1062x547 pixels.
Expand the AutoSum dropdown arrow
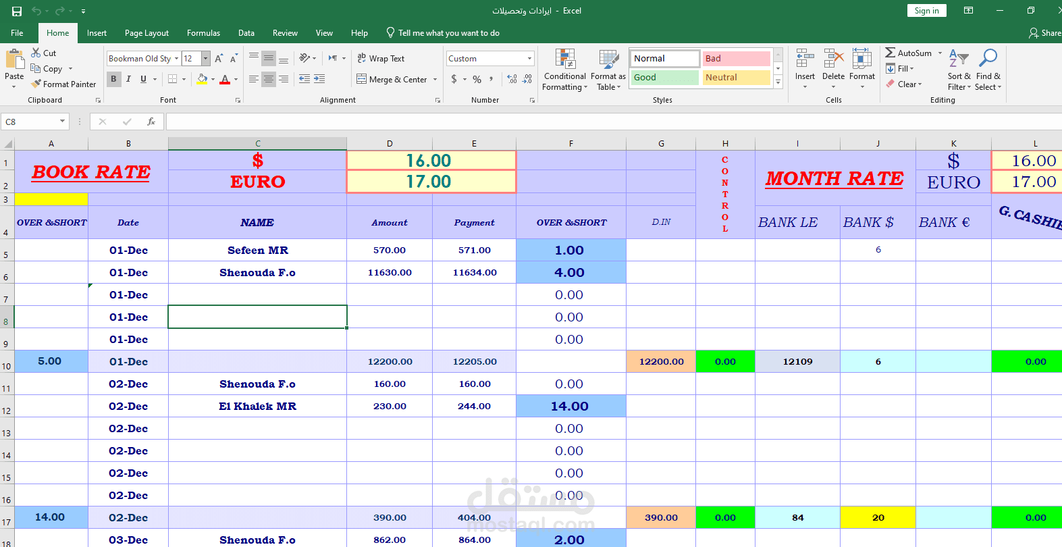tap(940, 53)
